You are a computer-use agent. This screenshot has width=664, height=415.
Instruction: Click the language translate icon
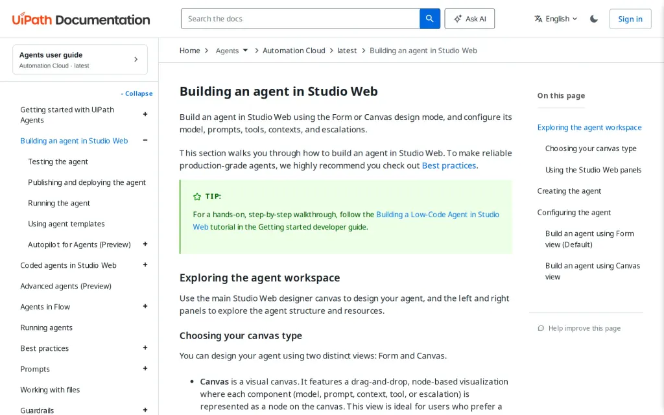pos(538,19)
